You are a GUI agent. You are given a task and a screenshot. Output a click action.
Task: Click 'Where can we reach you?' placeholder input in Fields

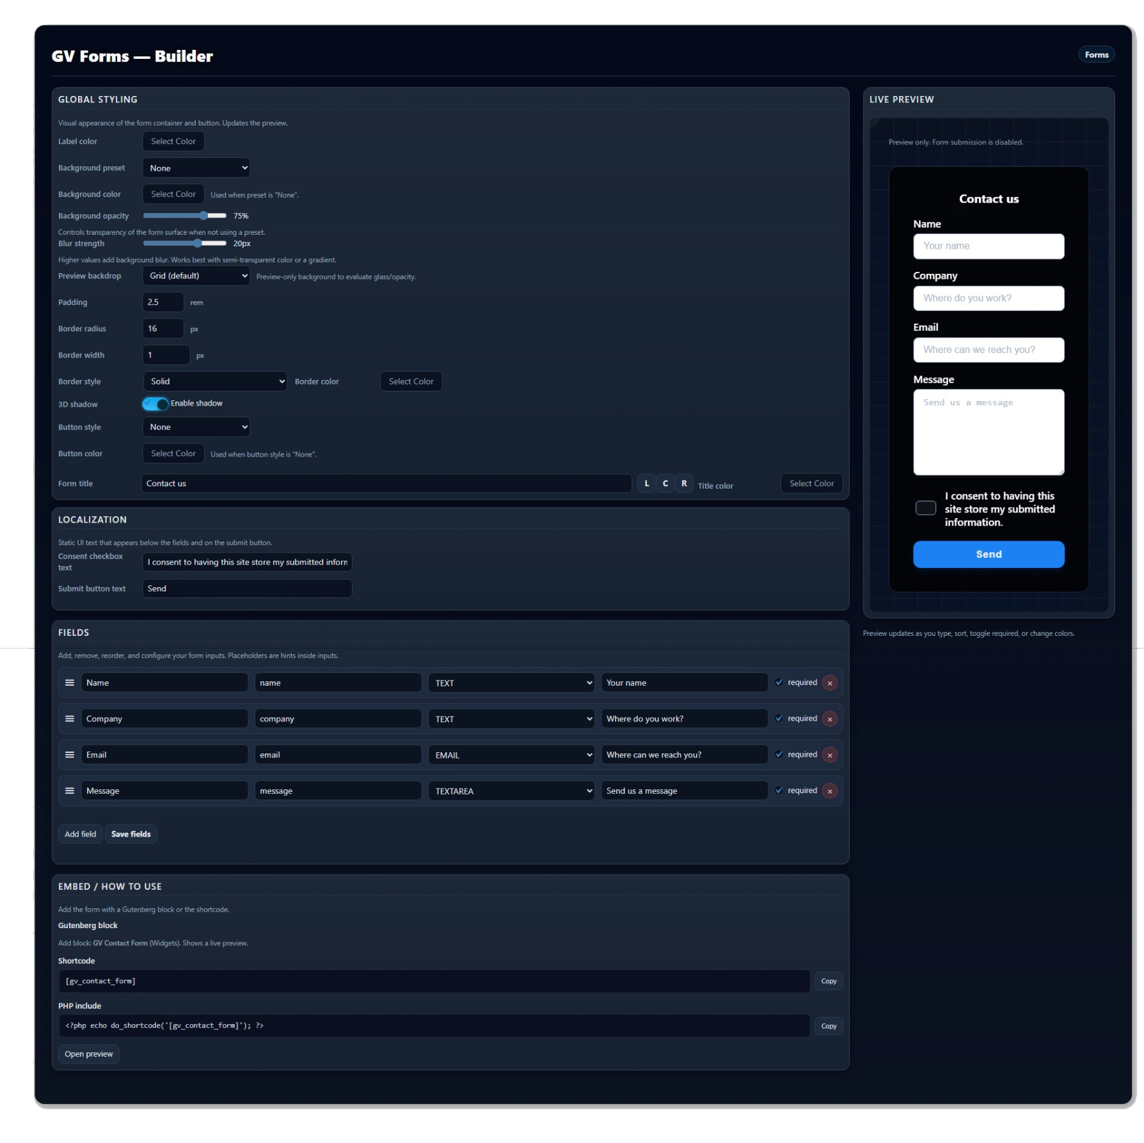(684, 755)
